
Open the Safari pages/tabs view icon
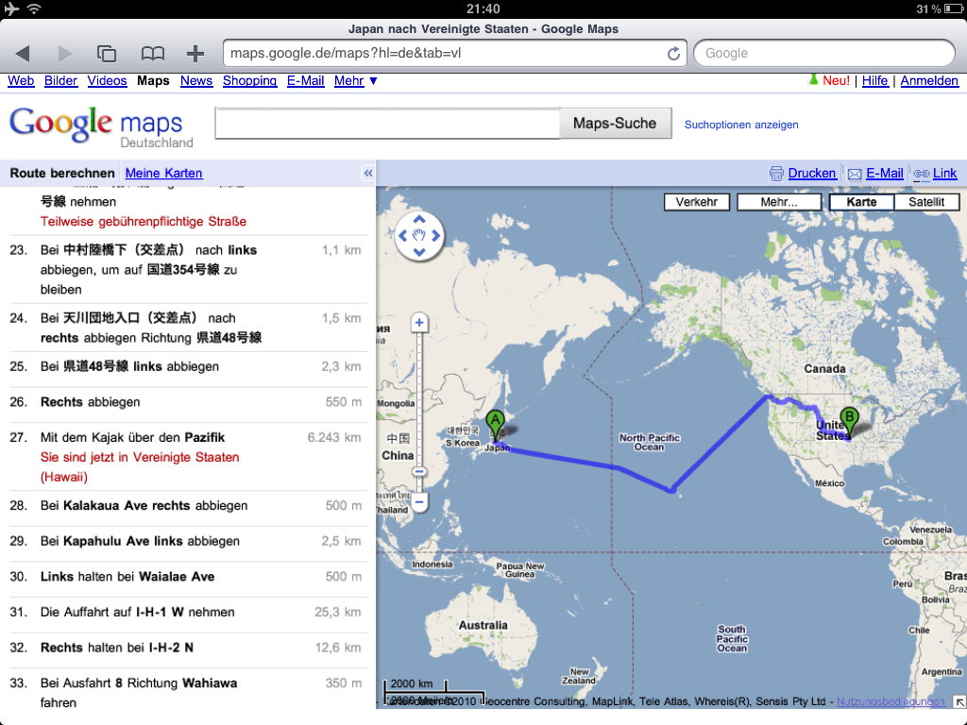pyautogui.click(x=107, y=54)
